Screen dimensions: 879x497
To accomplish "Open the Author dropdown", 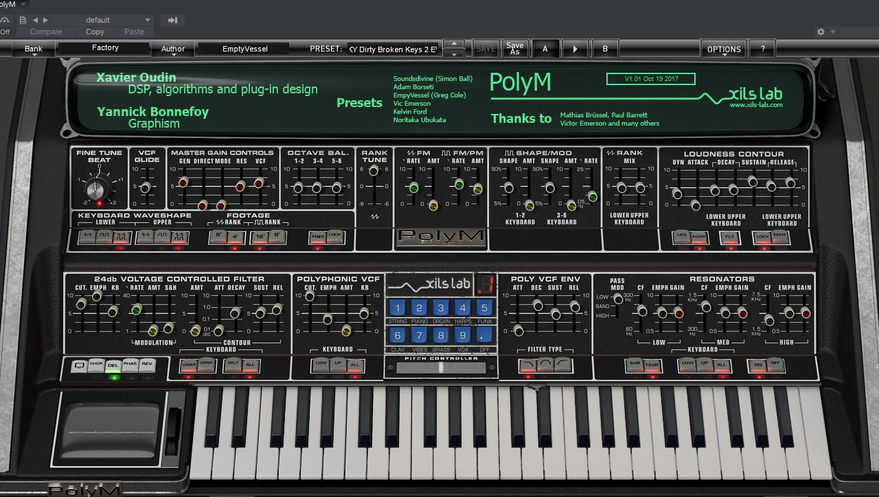I will pyautogui.click(x=173, y=49).
